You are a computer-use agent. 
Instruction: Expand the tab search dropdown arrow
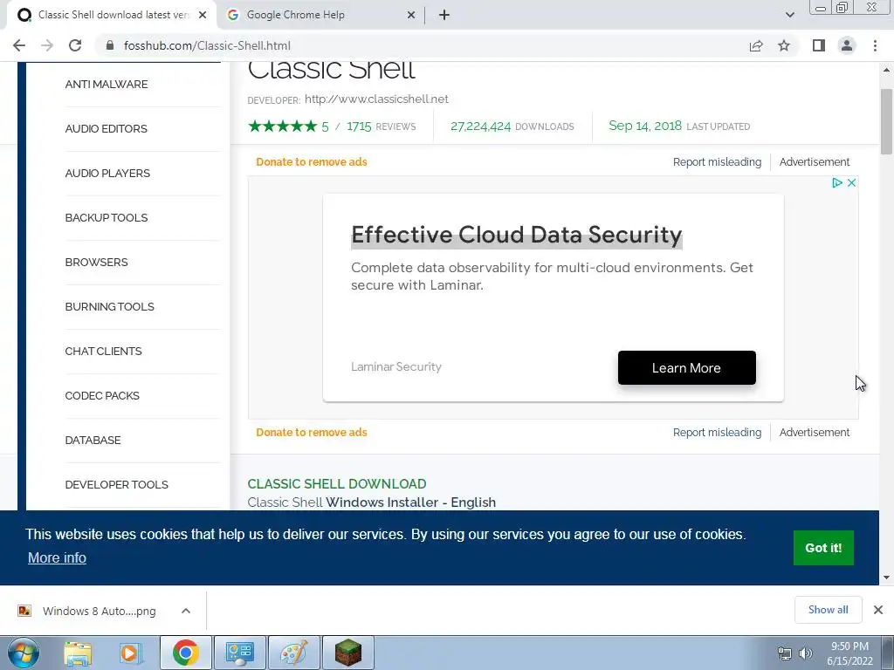789,15
